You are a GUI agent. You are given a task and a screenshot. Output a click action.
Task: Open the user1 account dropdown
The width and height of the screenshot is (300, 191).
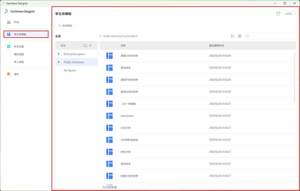click(x=290, y=13)
